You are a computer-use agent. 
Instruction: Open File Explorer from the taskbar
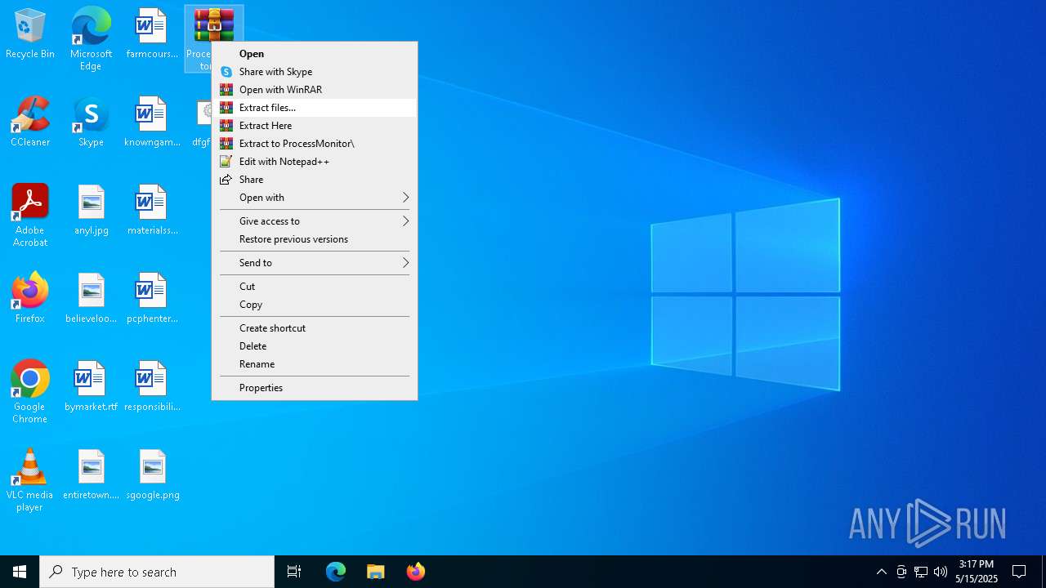coord(376,572)
